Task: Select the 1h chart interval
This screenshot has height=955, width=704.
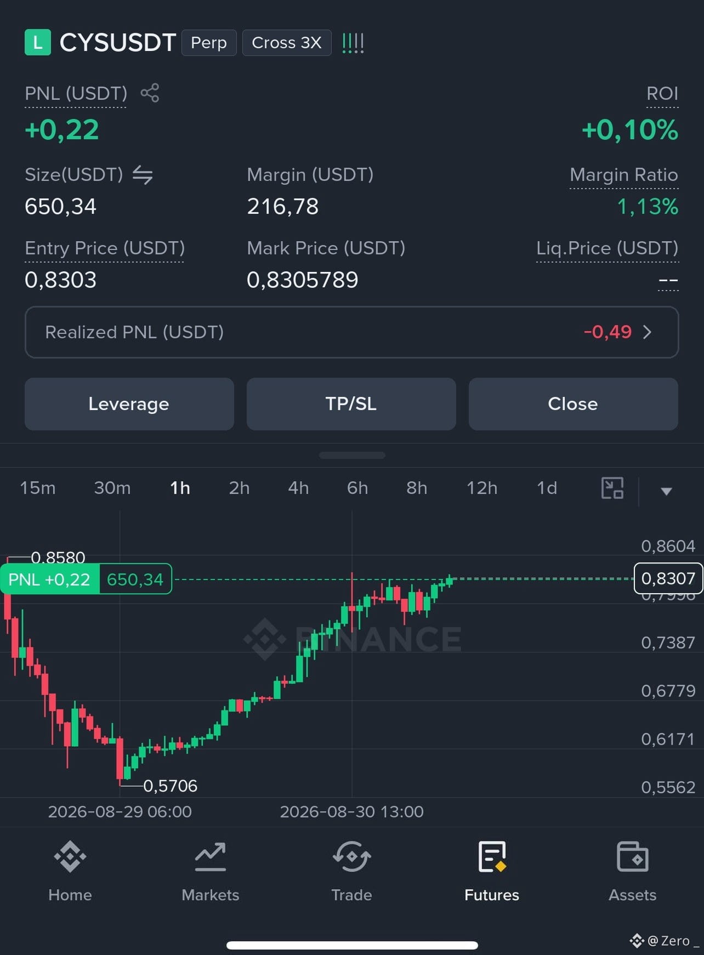Action: point(180,488)
